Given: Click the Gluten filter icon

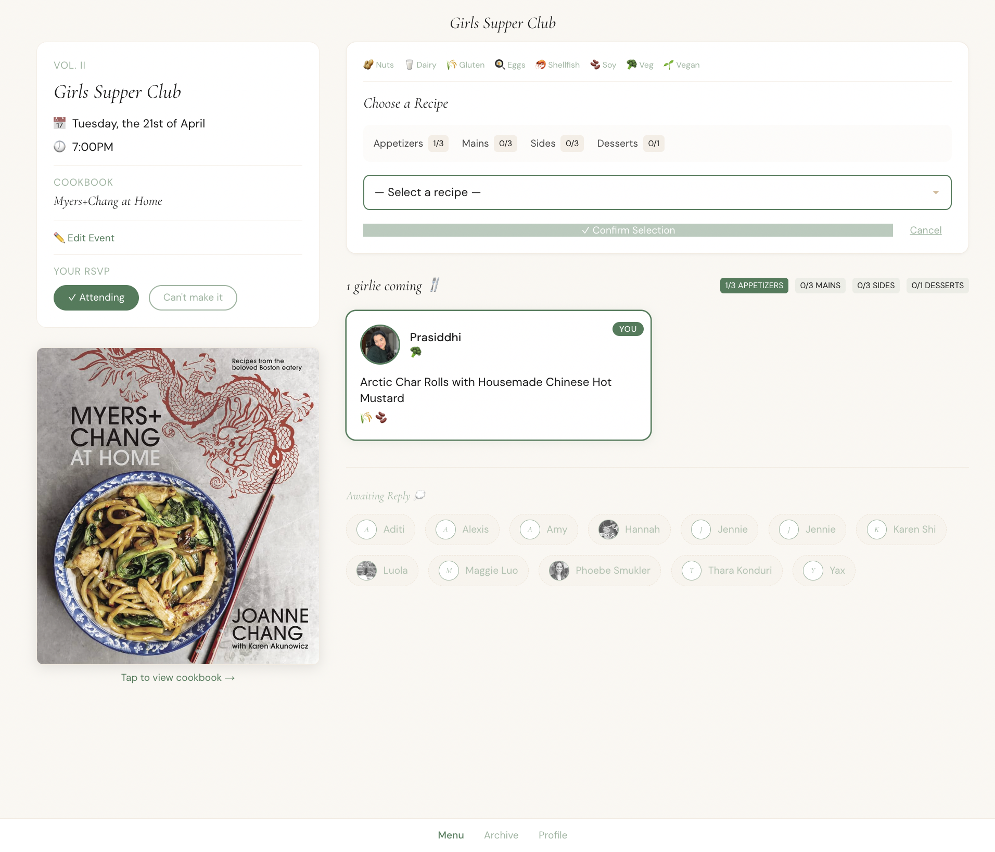Looking at the screenshot, I should pos(452,64).
